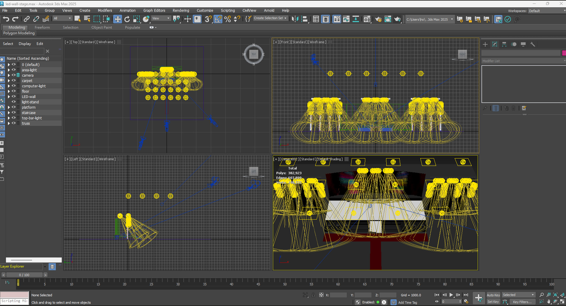Image resolution: width=566 pixels, height=306 pixels.
Task: Click the pink object color swatch
Action: tap(564, 53)
